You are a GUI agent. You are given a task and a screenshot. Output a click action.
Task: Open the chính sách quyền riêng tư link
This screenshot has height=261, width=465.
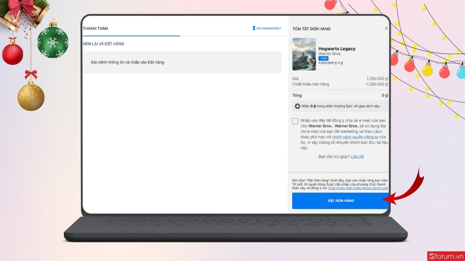pyautogui.click(x=355, y=137)
